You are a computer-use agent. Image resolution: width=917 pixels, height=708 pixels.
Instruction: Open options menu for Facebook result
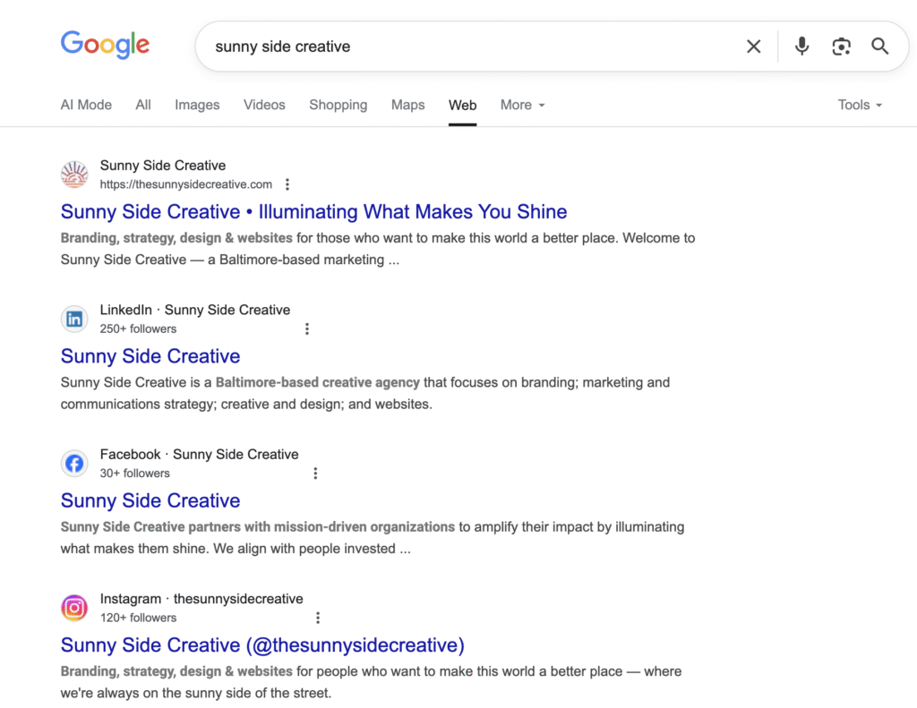pos(315,473)
